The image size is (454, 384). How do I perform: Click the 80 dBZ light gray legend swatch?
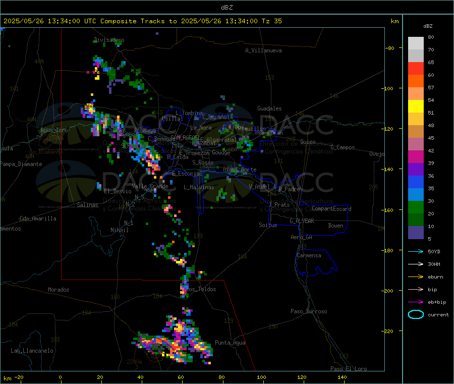click(x=416, y=43)
